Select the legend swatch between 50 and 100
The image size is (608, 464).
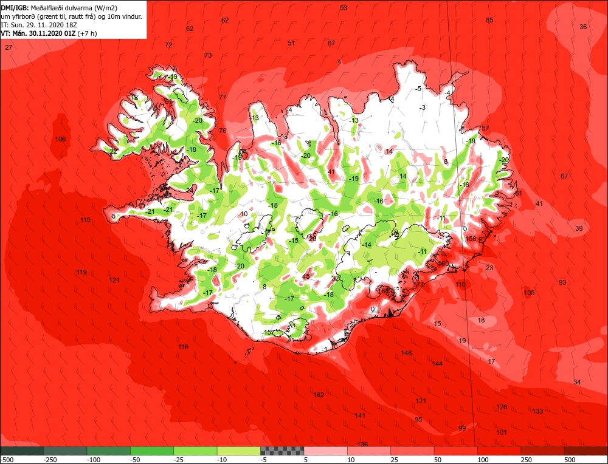click(x=456, y=451)
